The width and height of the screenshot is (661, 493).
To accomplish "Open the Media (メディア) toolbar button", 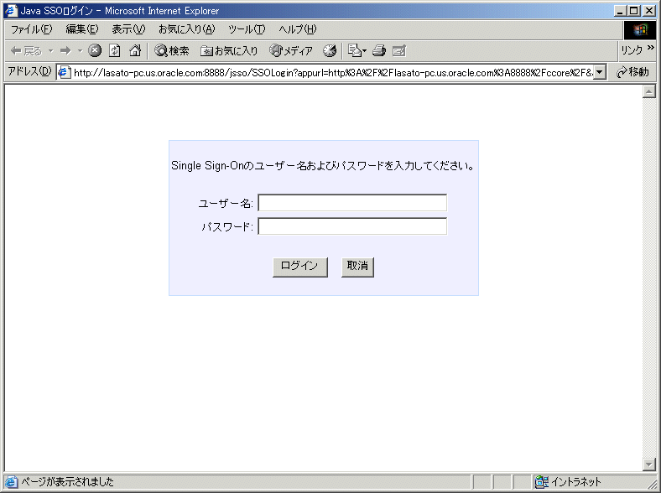I will (x=291, y=51).
